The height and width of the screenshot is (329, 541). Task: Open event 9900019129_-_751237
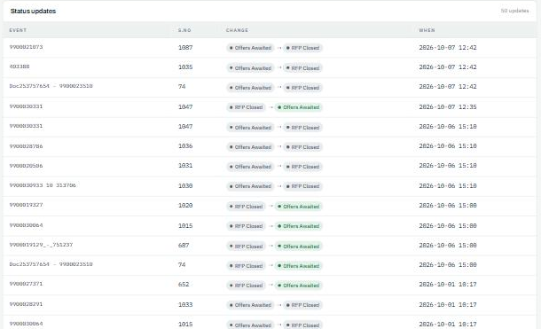click(41, 245)
